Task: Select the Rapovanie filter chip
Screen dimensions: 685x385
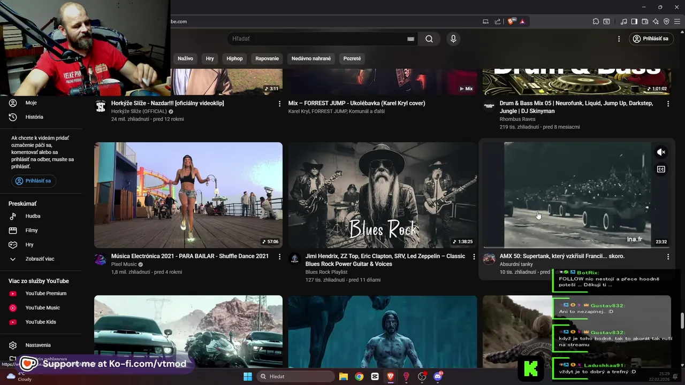Action: pos(267,58)
